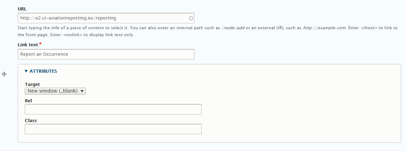Click the <front> hint text
Screen dimensions: 406x152
point(369,28)
